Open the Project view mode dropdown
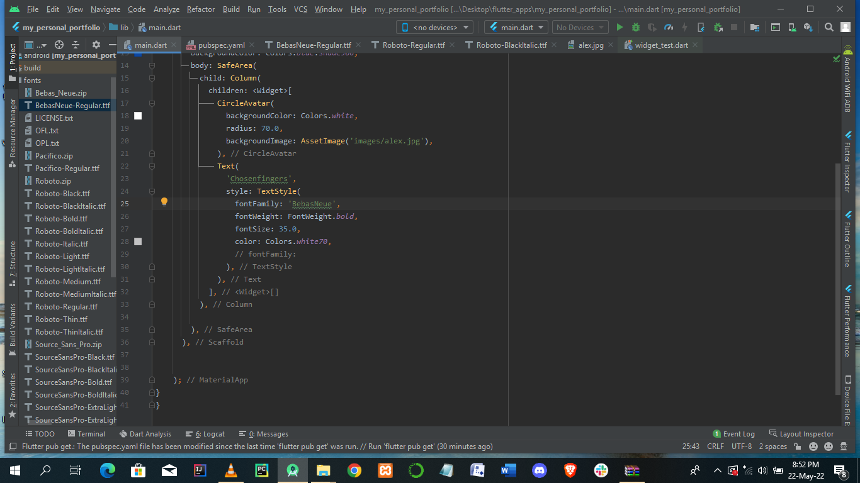This screenshot has width=860, height=483. coord(36,45)
